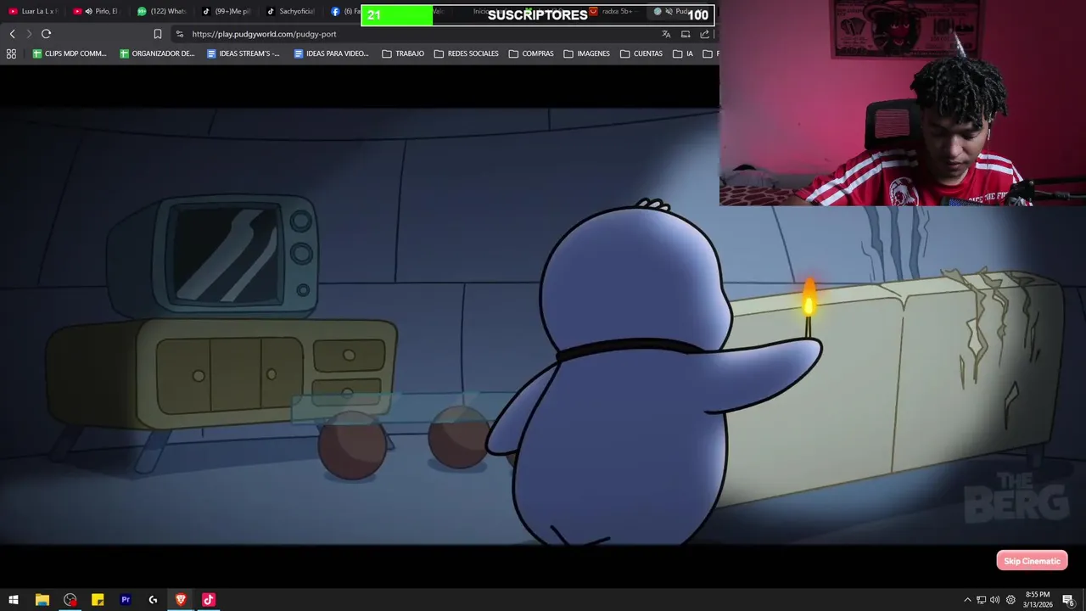Open Adobe Premiere Pro from the taskbar
1086x611 pixels.
pyautogui.click(x=126, y=600)
